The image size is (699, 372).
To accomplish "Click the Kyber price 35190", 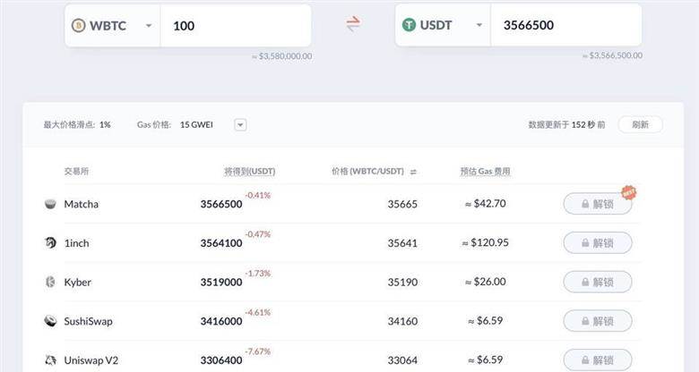I will point(402,282).
